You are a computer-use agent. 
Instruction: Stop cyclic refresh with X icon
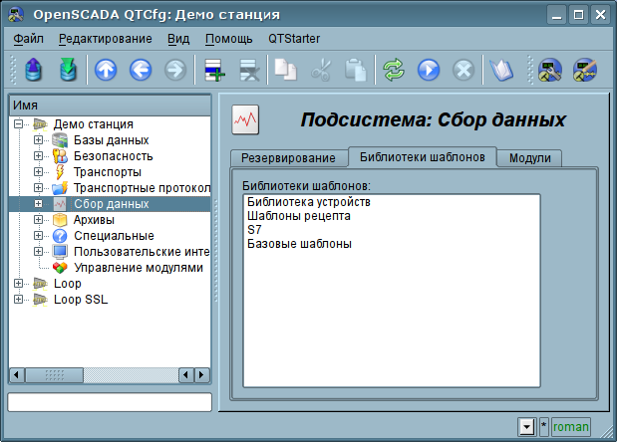(x=463, y=70)
